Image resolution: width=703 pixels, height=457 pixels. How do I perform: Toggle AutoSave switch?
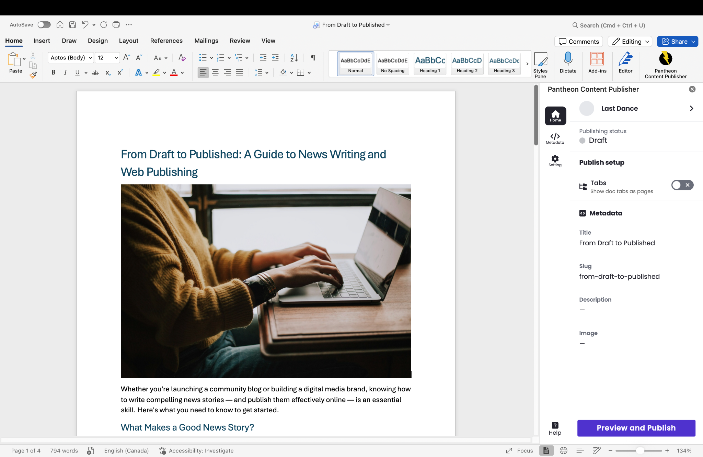click(44, 25)
